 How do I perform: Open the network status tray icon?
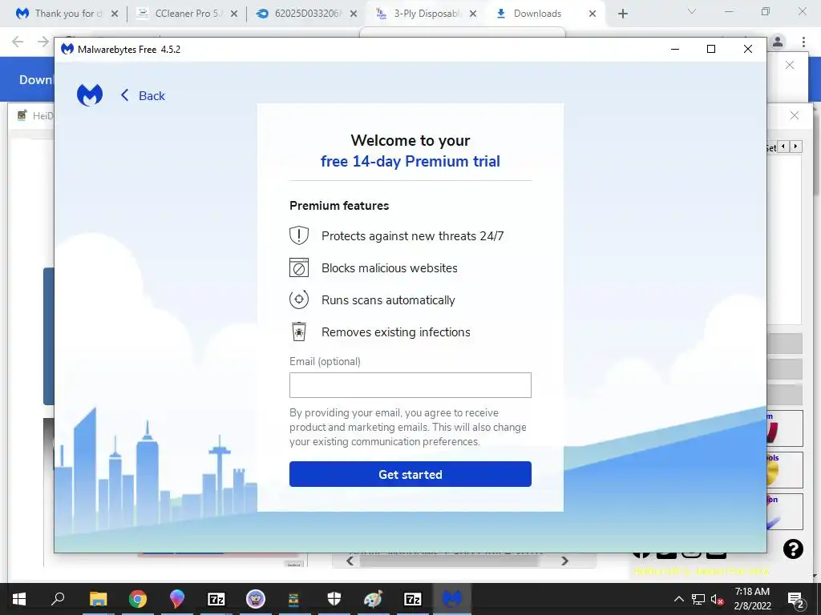click(698, 599)
